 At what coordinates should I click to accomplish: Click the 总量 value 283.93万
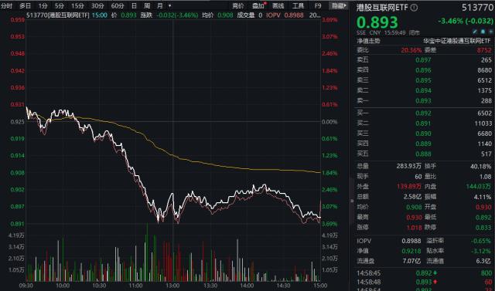[409, 166]
